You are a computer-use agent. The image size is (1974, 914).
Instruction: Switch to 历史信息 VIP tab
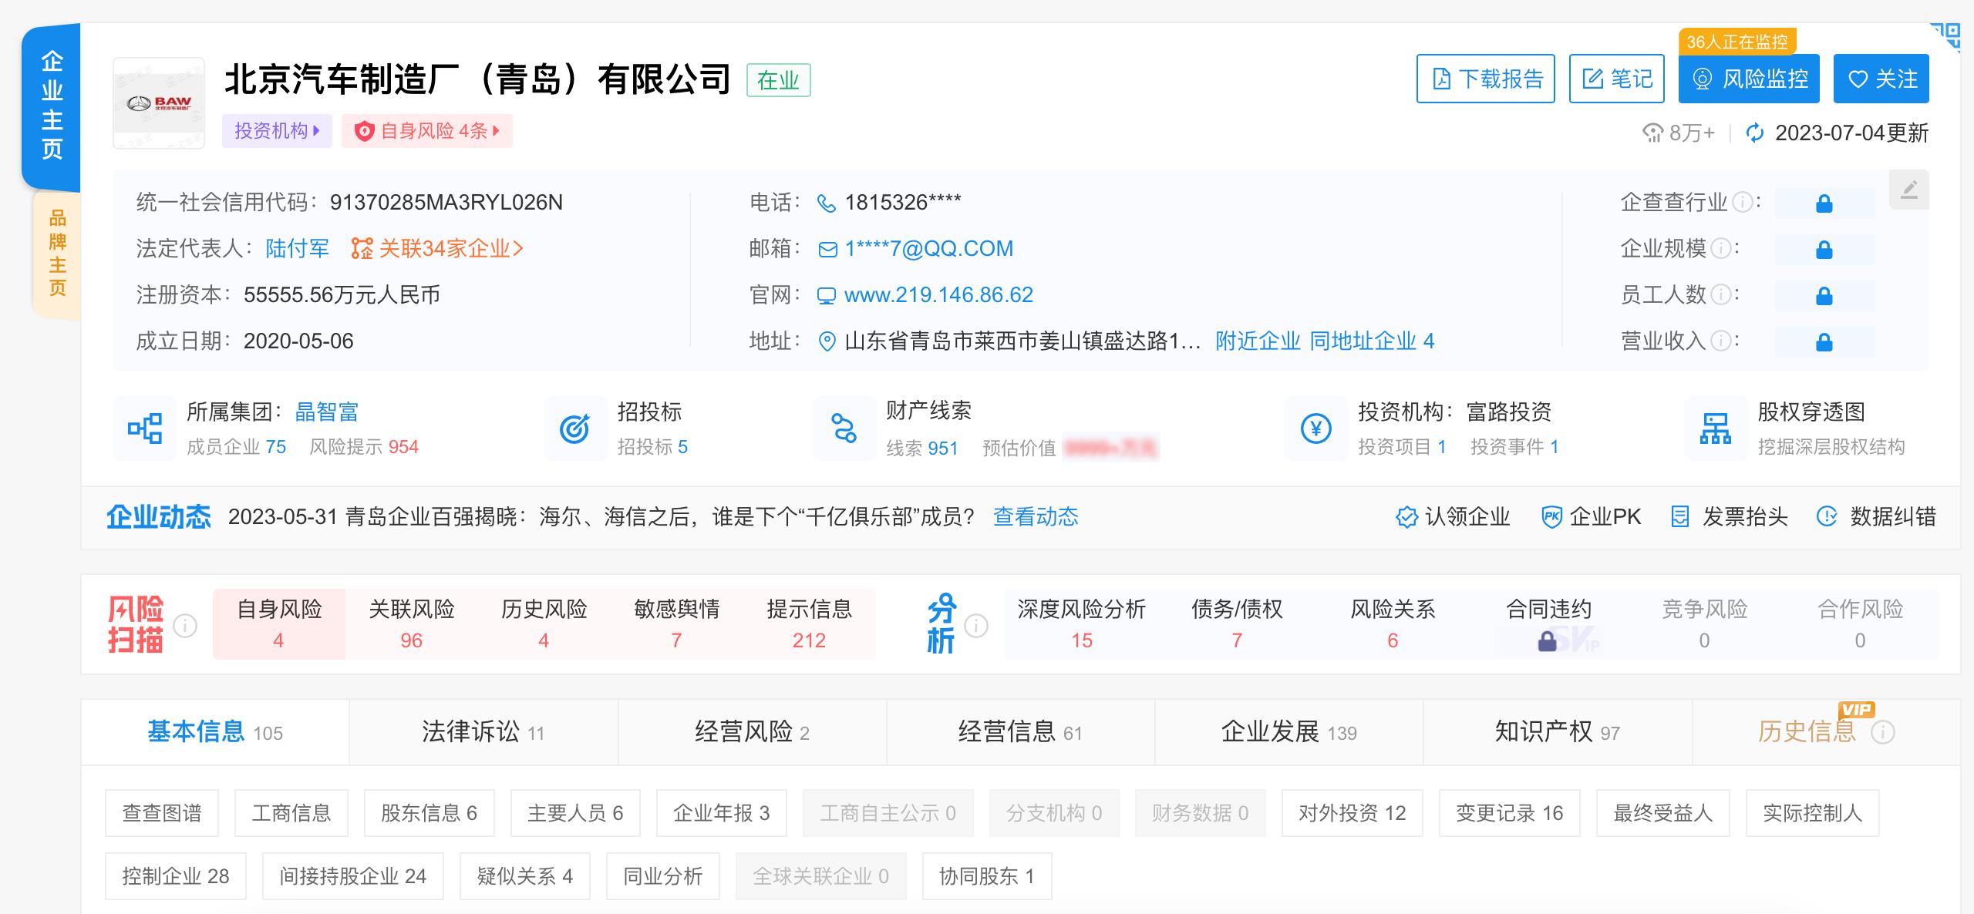click(x=1826, y=732)
